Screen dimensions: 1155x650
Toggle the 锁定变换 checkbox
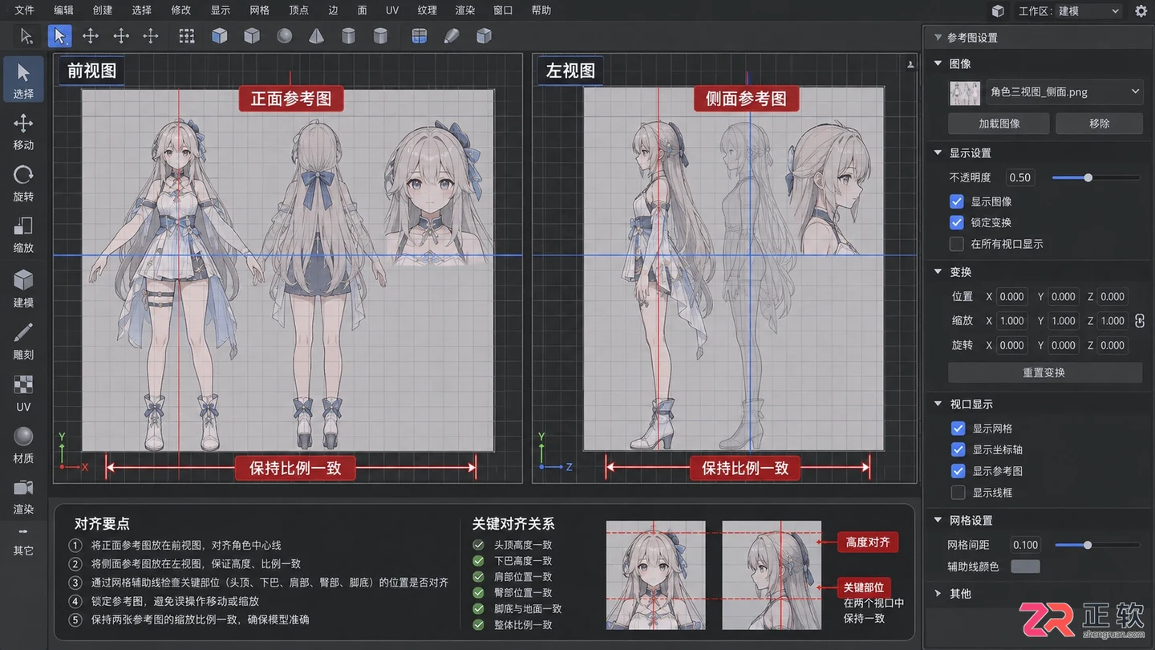(x=956, y=222)
